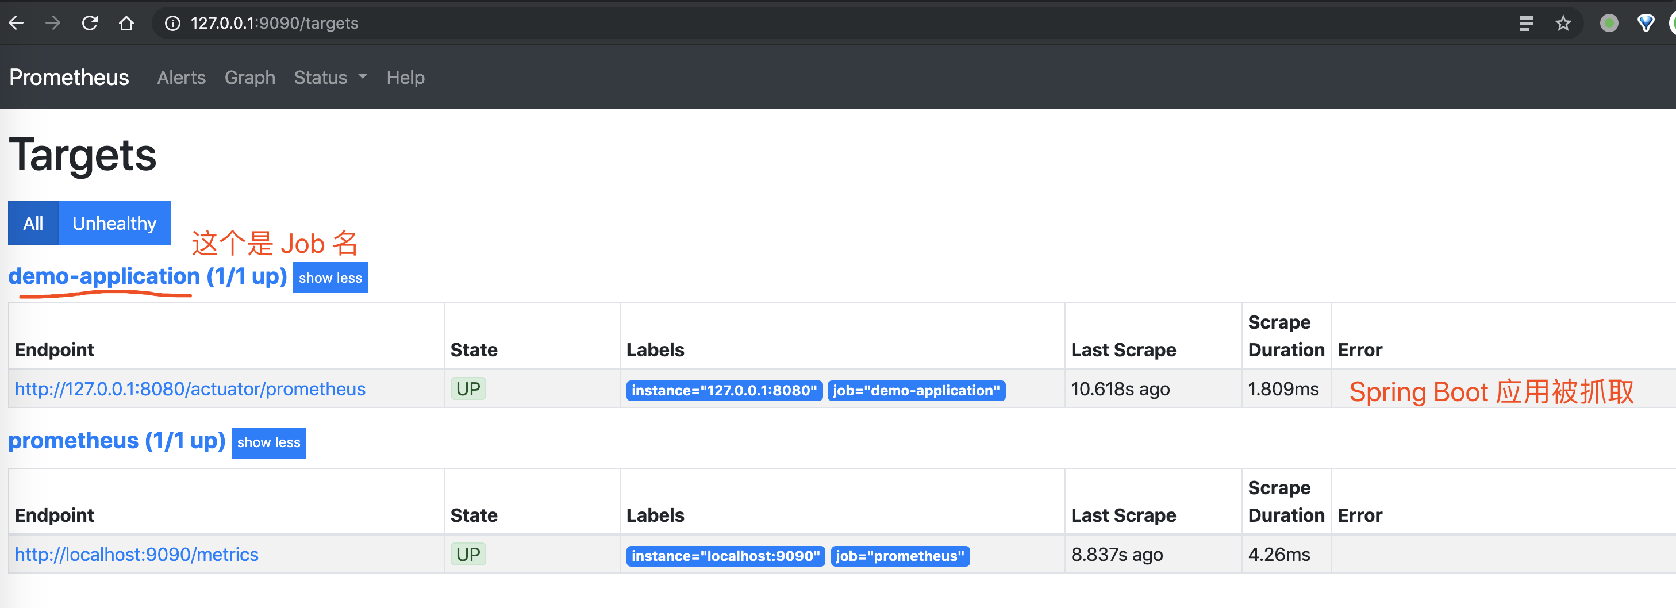Collapse prometheus targets with show less
1676x608 pixels.
(268, 442)
